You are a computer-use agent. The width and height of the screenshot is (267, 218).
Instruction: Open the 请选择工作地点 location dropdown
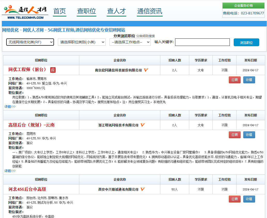[x=130, y=42]
